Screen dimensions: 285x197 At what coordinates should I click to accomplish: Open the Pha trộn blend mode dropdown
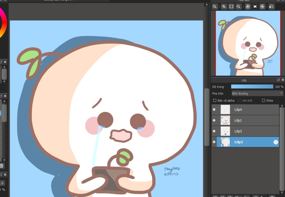(257, 94)
